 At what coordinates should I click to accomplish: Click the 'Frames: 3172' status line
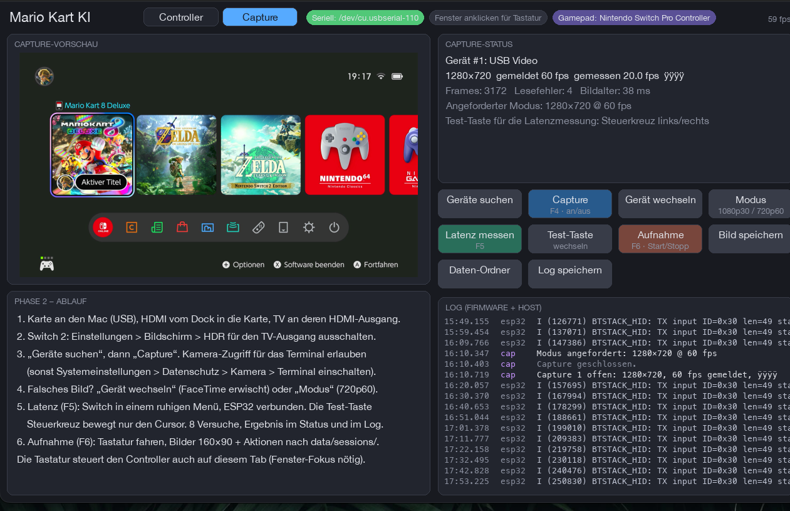click(548, 91)
